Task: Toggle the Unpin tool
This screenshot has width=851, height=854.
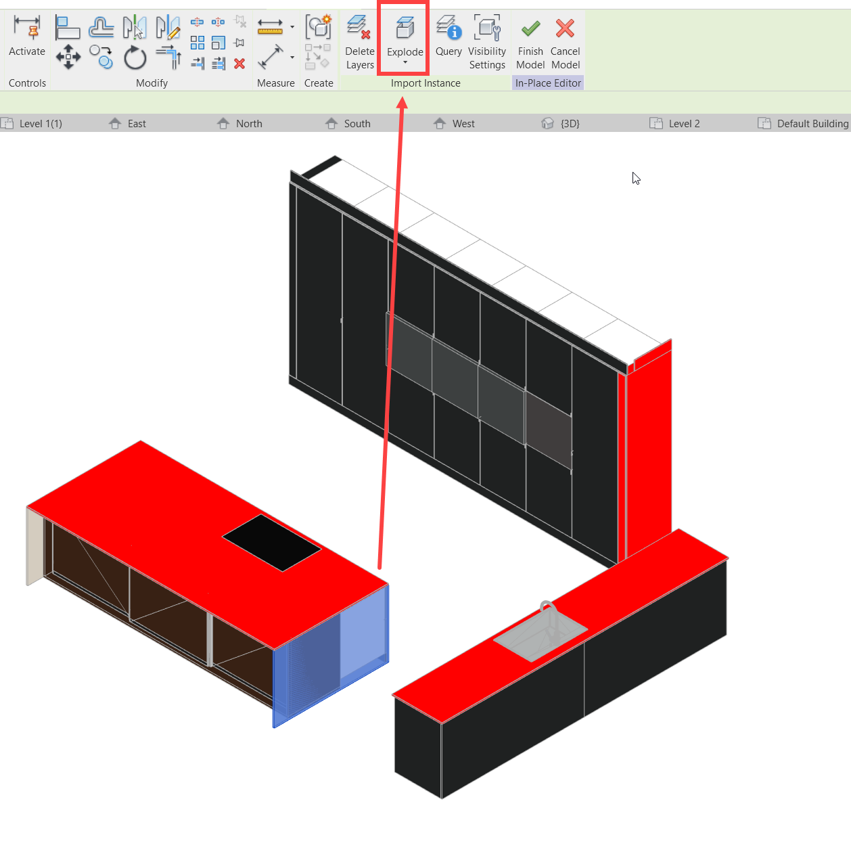Action: [x=238, y=22]
